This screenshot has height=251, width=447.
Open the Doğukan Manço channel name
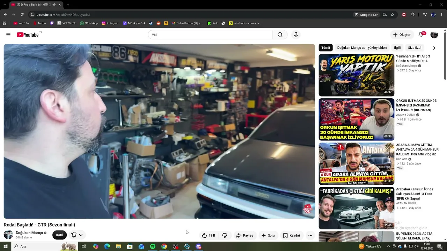pyautogui.click(x=29, y=233)
